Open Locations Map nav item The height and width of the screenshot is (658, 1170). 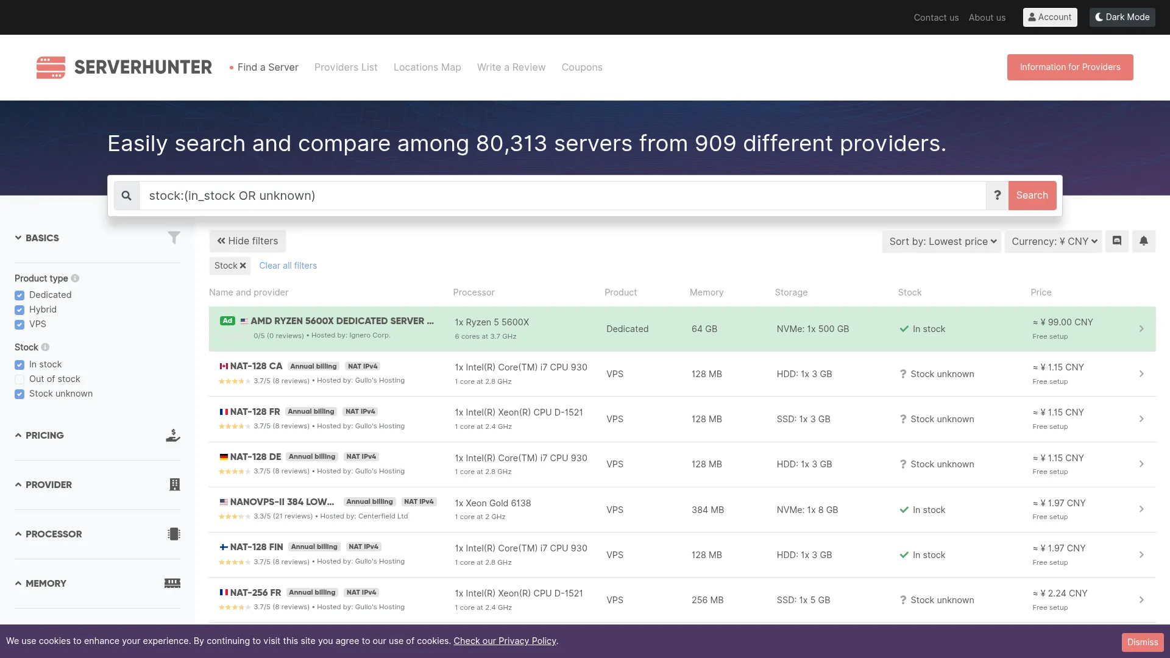pyautogui.click(x=427, y=67)
